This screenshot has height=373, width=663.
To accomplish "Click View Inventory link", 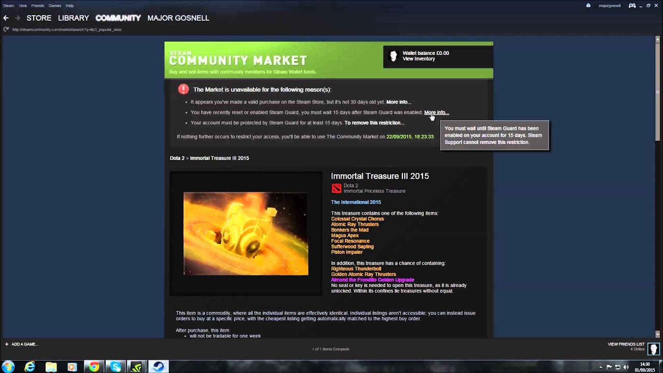I will [x=419, y=59].
